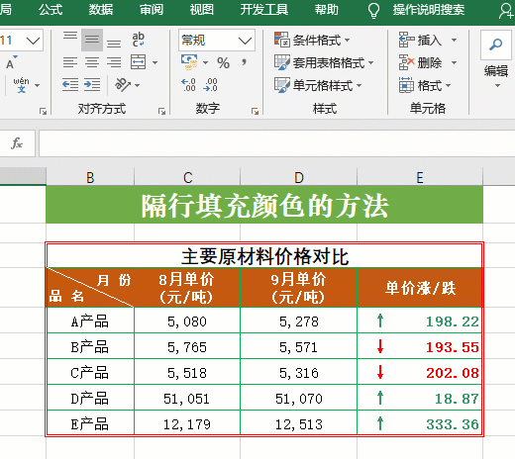Switch to the 数据 tab

pos(101,10)
